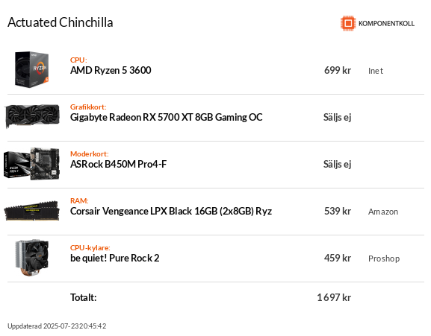Visit the Inet store link
431x336 pixels.
376,71
